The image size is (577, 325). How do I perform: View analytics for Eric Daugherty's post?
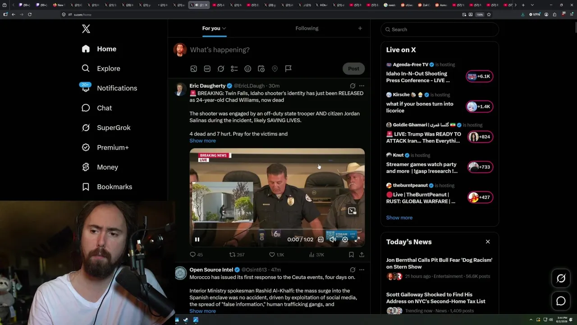click(316, 255)
